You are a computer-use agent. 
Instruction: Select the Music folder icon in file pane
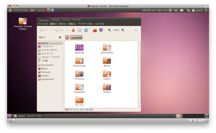[x=107, y=61]
